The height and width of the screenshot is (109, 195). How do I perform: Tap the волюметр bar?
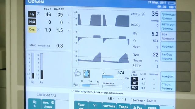tap(112, 87)
